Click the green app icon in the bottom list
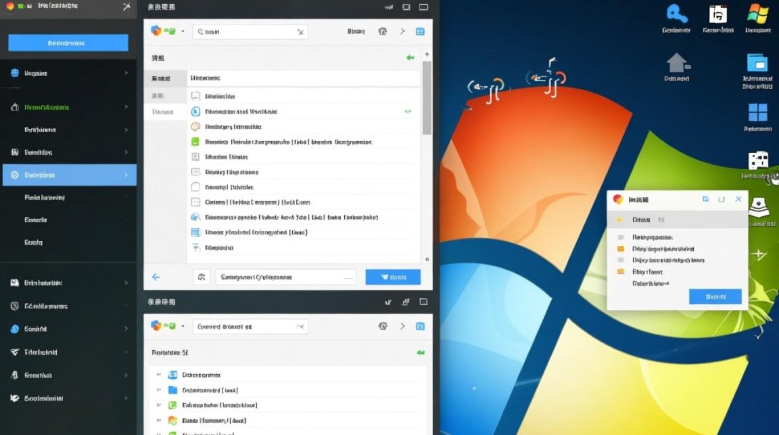This screenshot has width=779, height=435. [172, 405]
